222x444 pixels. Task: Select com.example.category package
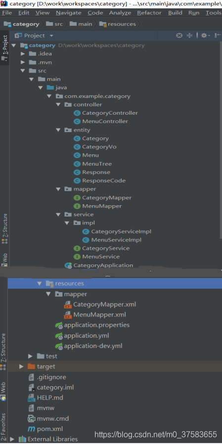pos(93,96)
